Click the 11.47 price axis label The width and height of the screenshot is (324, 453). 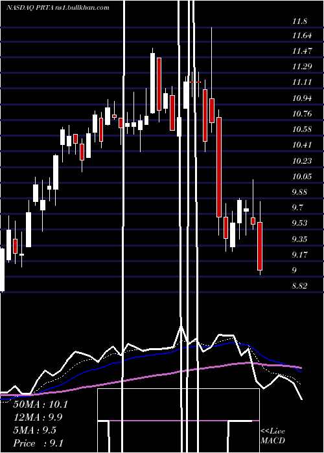click(x=302, y=51)
